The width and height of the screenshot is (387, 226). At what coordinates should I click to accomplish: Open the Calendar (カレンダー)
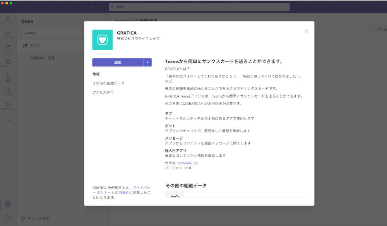tap(8, 62)
